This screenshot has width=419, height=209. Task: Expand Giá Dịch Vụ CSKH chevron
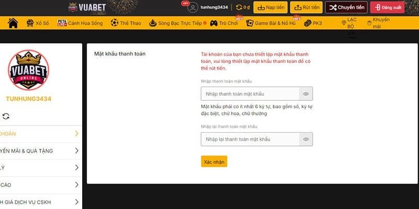(x=76, y=202)
